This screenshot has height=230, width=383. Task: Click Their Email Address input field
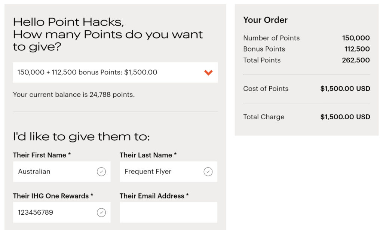pyautogui.click(x=168, y=212)
